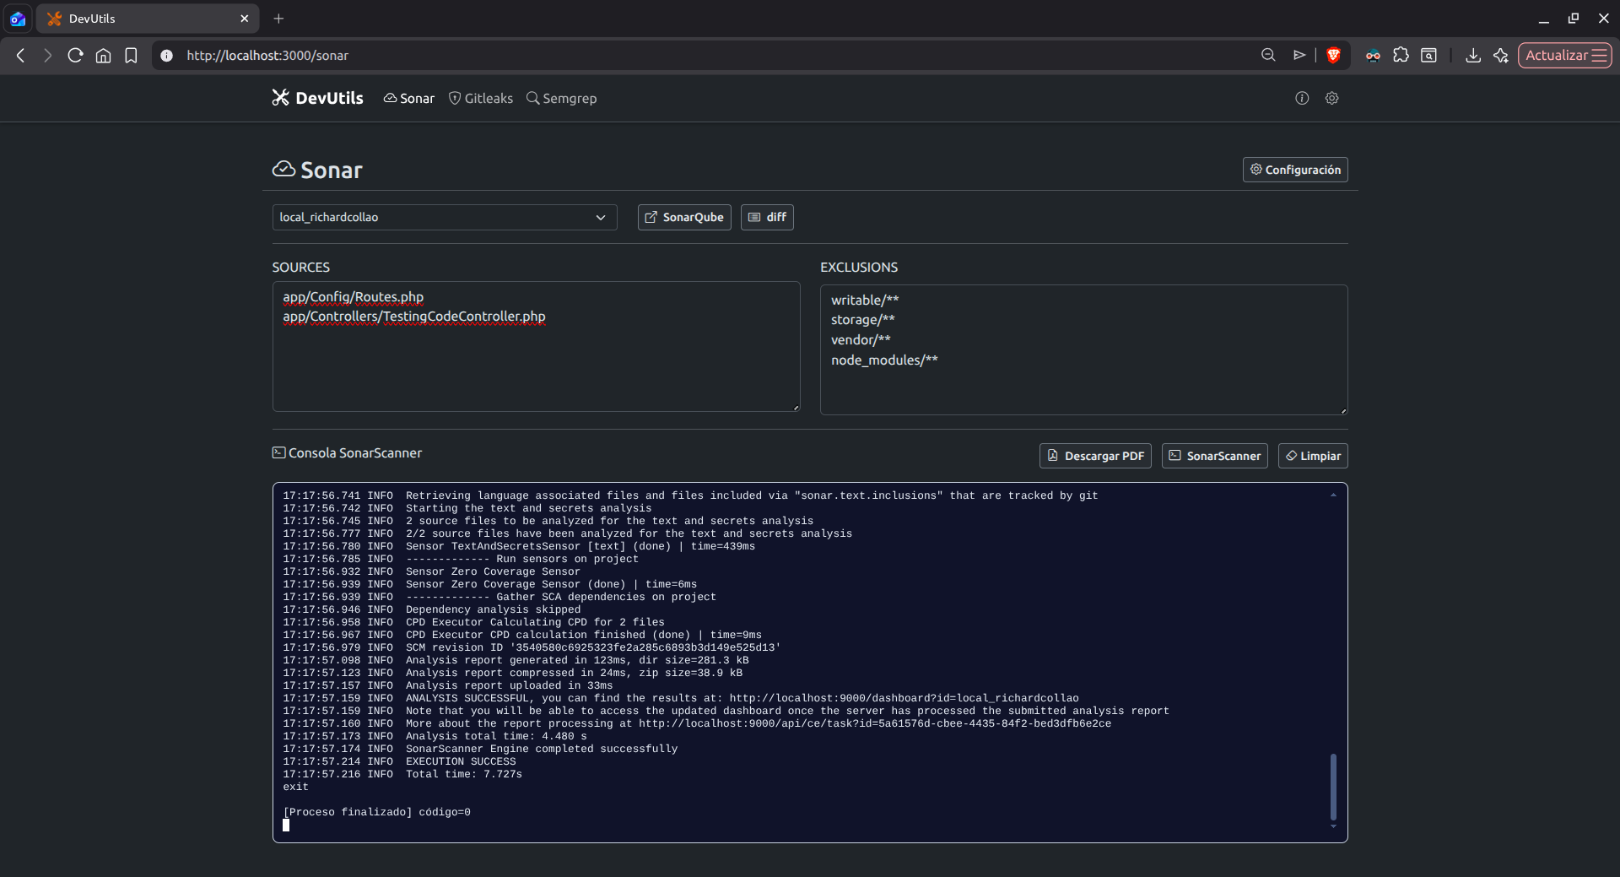Click the 'EXECUTION SUCCESS' console line
Viewport: 1620px width, 877px height.
tap(399, 761)
